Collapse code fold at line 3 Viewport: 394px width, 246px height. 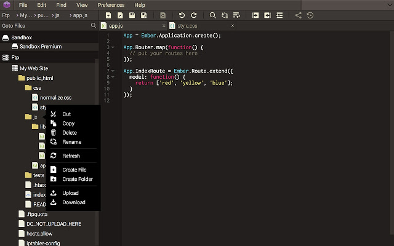pyautogui.click(x=113, y=47)
